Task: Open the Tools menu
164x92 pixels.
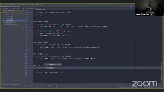Action: point(29,4)
